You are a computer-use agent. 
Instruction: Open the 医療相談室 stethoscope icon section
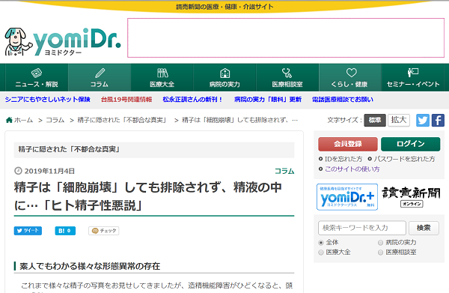pyautogui.click(x=287, y=73)
